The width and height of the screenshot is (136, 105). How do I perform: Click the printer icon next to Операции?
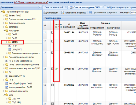coord(45,13)
